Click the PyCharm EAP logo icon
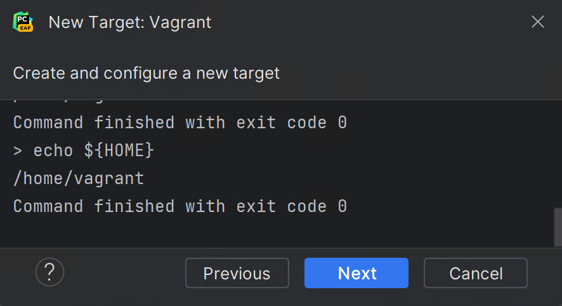 click(23, 22)
